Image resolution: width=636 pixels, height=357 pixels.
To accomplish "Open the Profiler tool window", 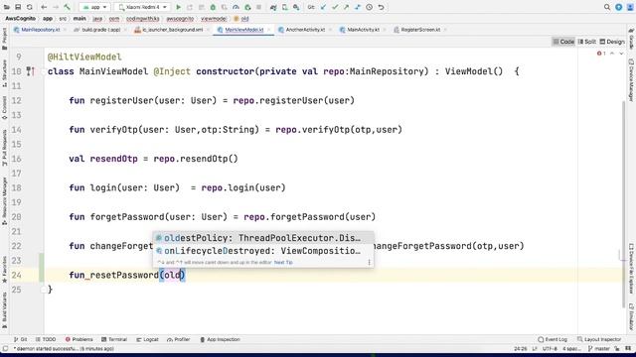I will click(x=179, y=339).
